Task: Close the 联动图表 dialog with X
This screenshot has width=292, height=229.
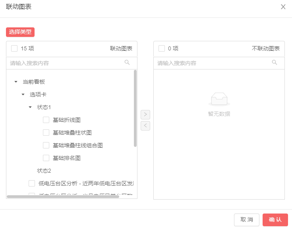Action: pos(283,7)
